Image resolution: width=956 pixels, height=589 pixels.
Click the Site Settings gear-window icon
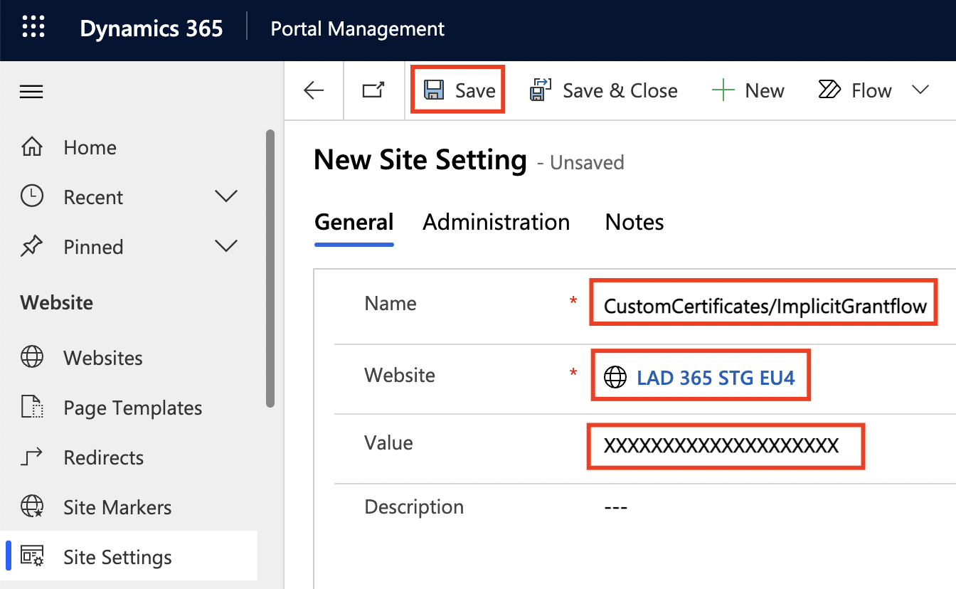pos(32,556)
